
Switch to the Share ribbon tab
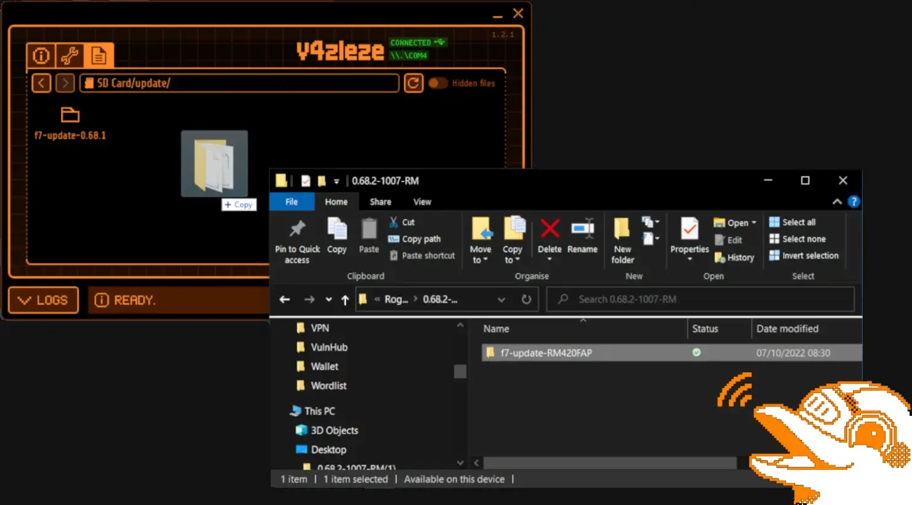point(380,202)
